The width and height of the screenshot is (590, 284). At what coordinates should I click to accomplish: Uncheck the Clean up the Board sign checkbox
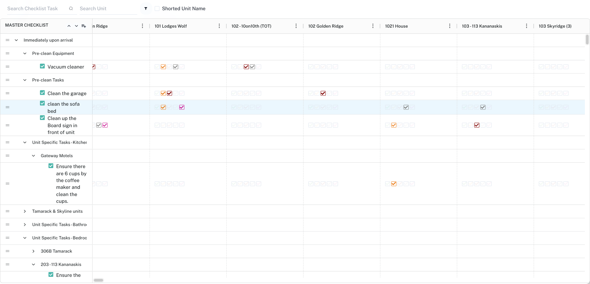pos(42,118)
